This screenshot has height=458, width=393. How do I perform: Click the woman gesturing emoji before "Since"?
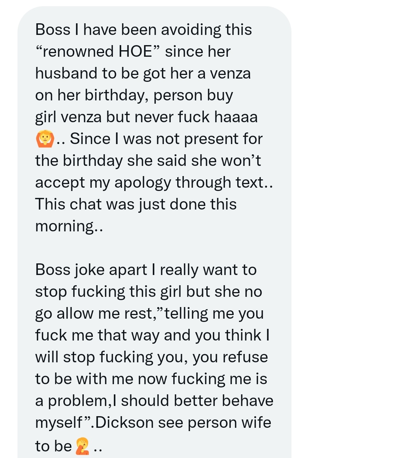[45, 139]
